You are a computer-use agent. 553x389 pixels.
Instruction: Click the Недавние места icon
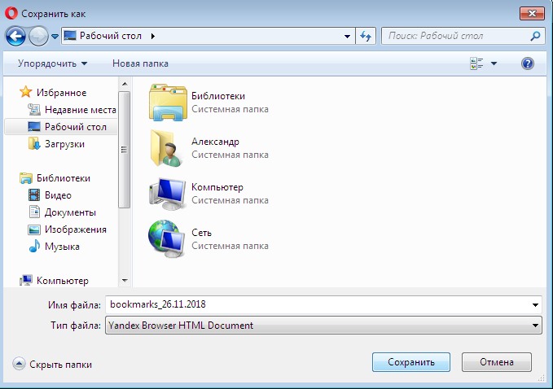(x=34, y=110)
